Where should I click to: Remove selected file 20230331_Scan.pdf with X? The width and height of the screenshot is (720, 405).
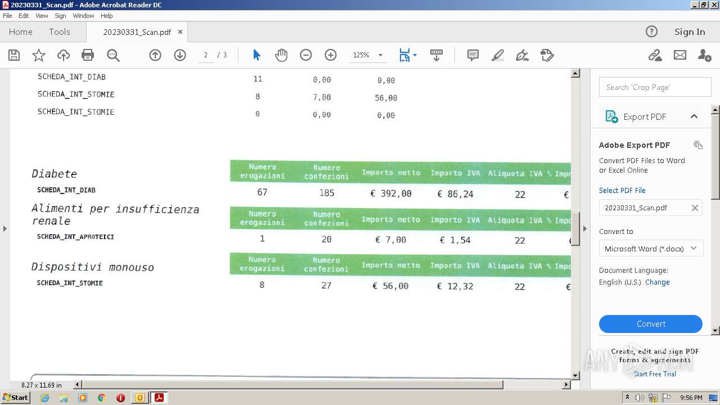point(695,208)
